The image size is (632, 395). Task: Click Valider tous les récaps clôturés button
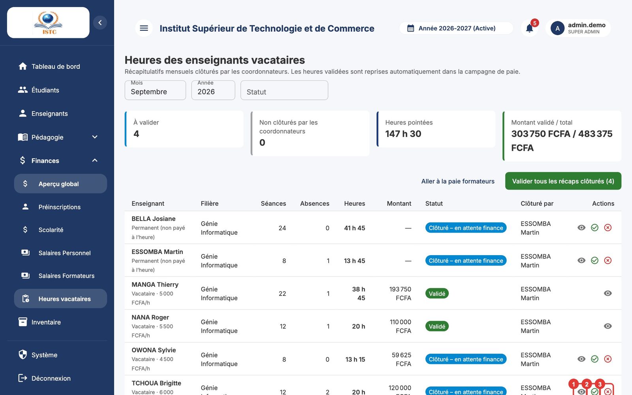tap(563, 181)
